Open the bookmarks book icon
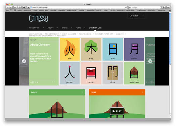This screenshot has height=127, width=176. pyautogui.click(x=11, y=10)
